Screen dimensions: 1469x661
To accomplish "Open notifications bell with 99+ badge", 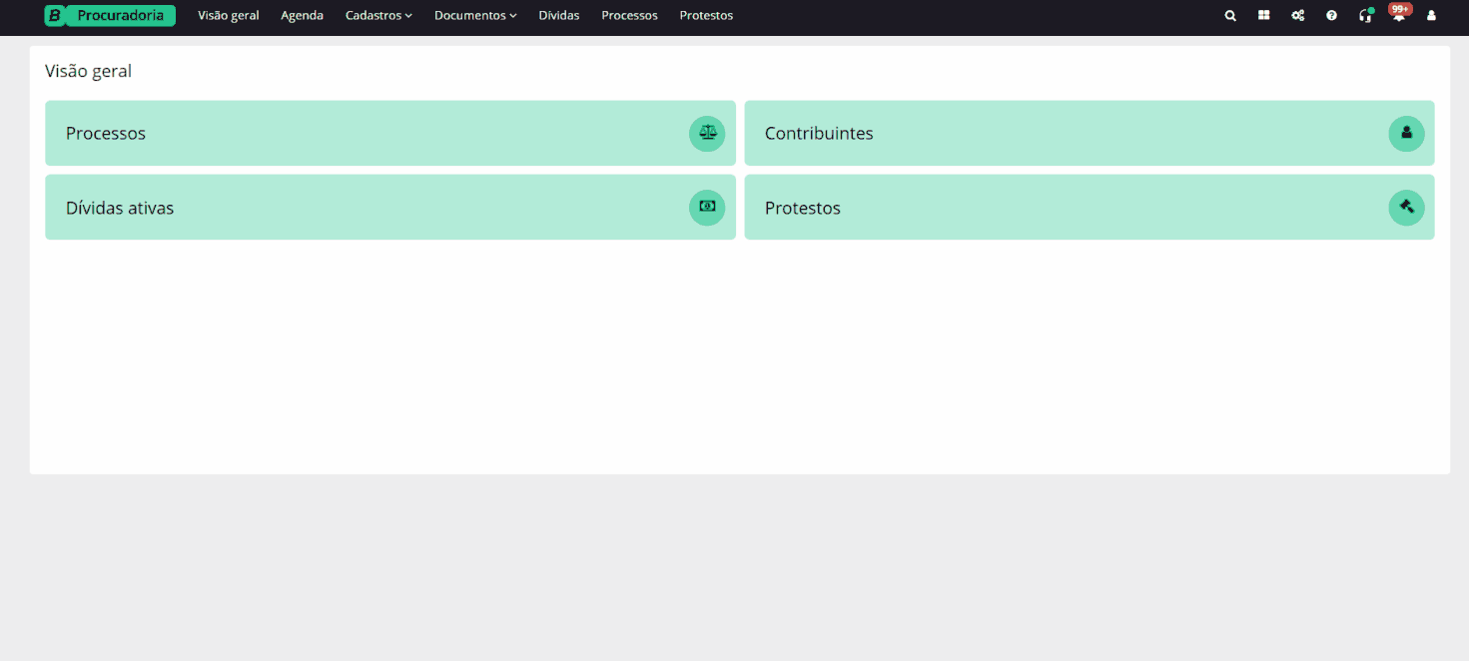I will click(1398, 16).
